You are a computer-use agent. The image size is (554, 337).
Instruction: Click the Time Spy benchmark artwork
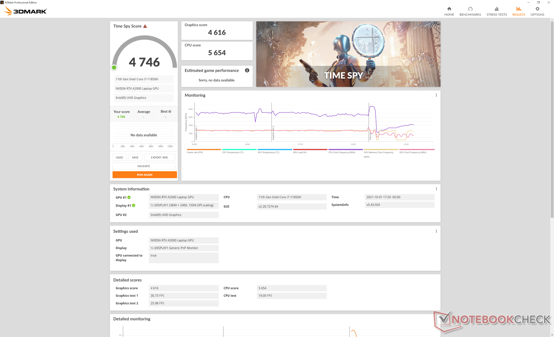click(348, 54)
